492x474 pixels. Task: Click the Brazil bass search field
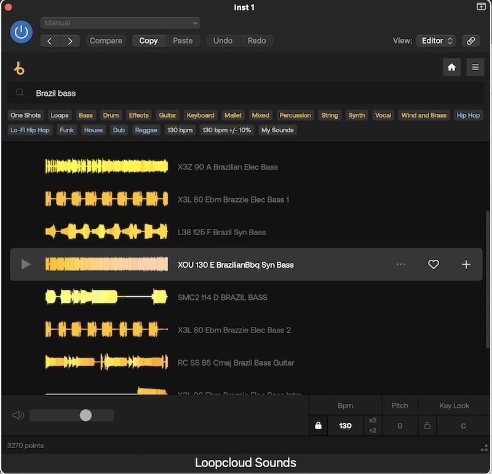[x=245, y=93]
